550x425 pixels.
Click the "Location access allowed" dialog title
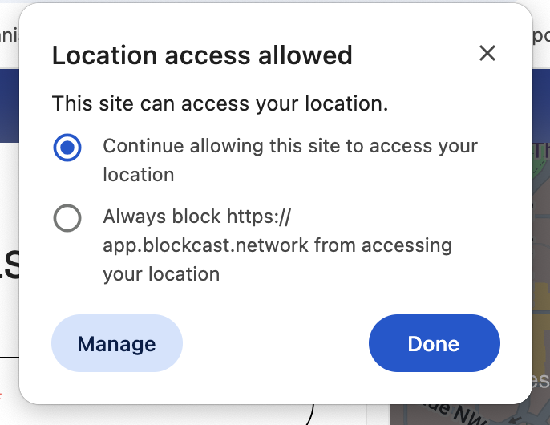(x=202, y=55)
